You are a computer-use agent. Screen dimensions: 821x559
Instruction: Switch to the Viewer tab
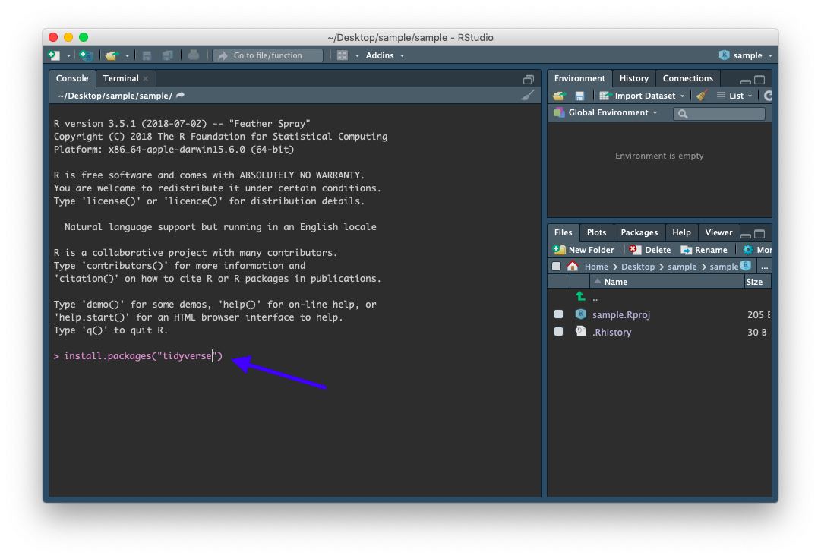(719, 232)
